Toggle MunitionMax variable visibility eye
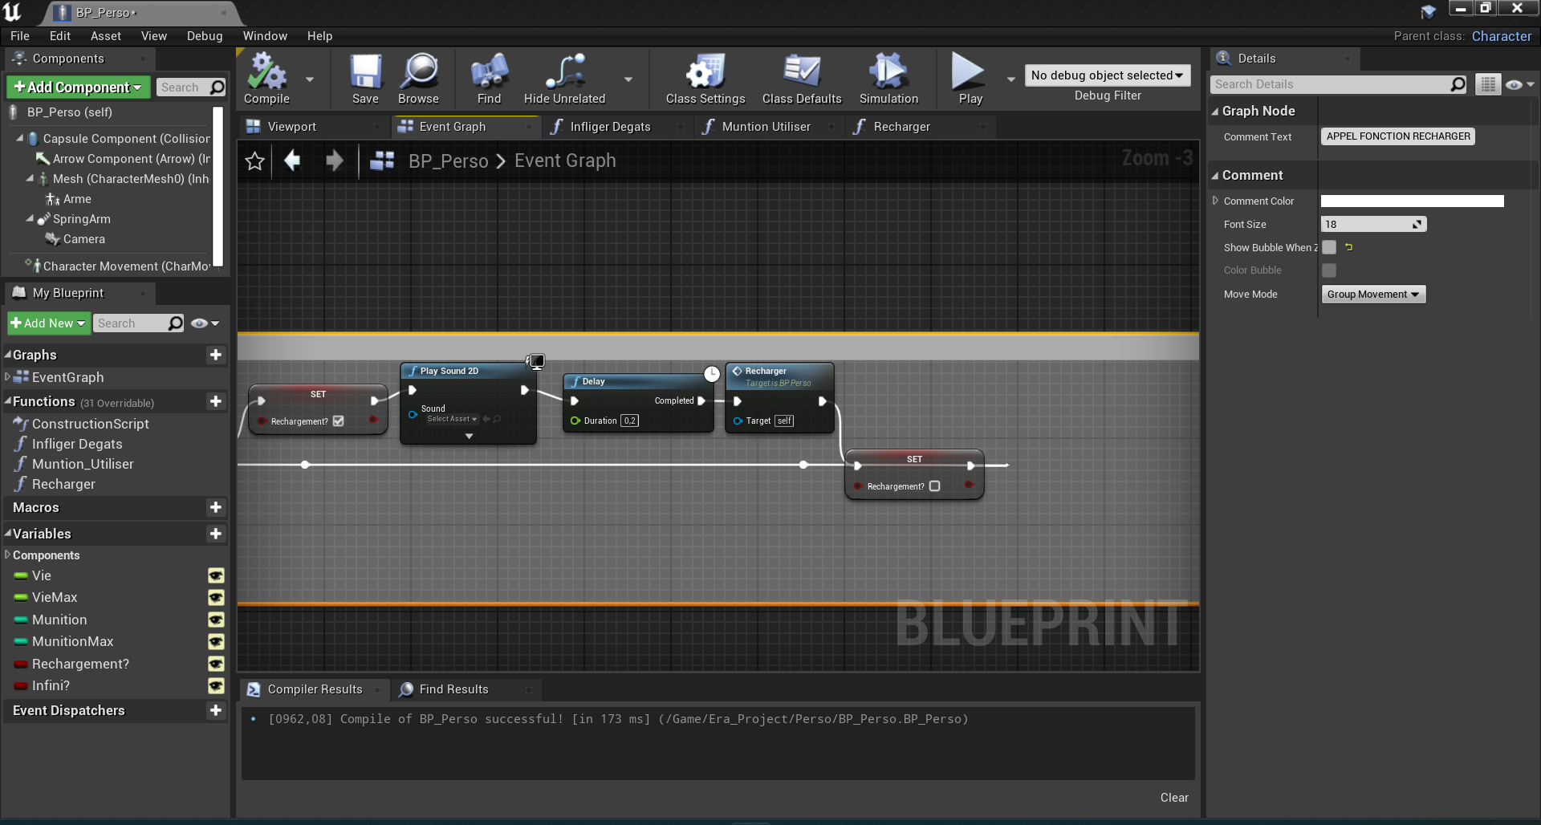The image size is (1541, 825). 216,641
